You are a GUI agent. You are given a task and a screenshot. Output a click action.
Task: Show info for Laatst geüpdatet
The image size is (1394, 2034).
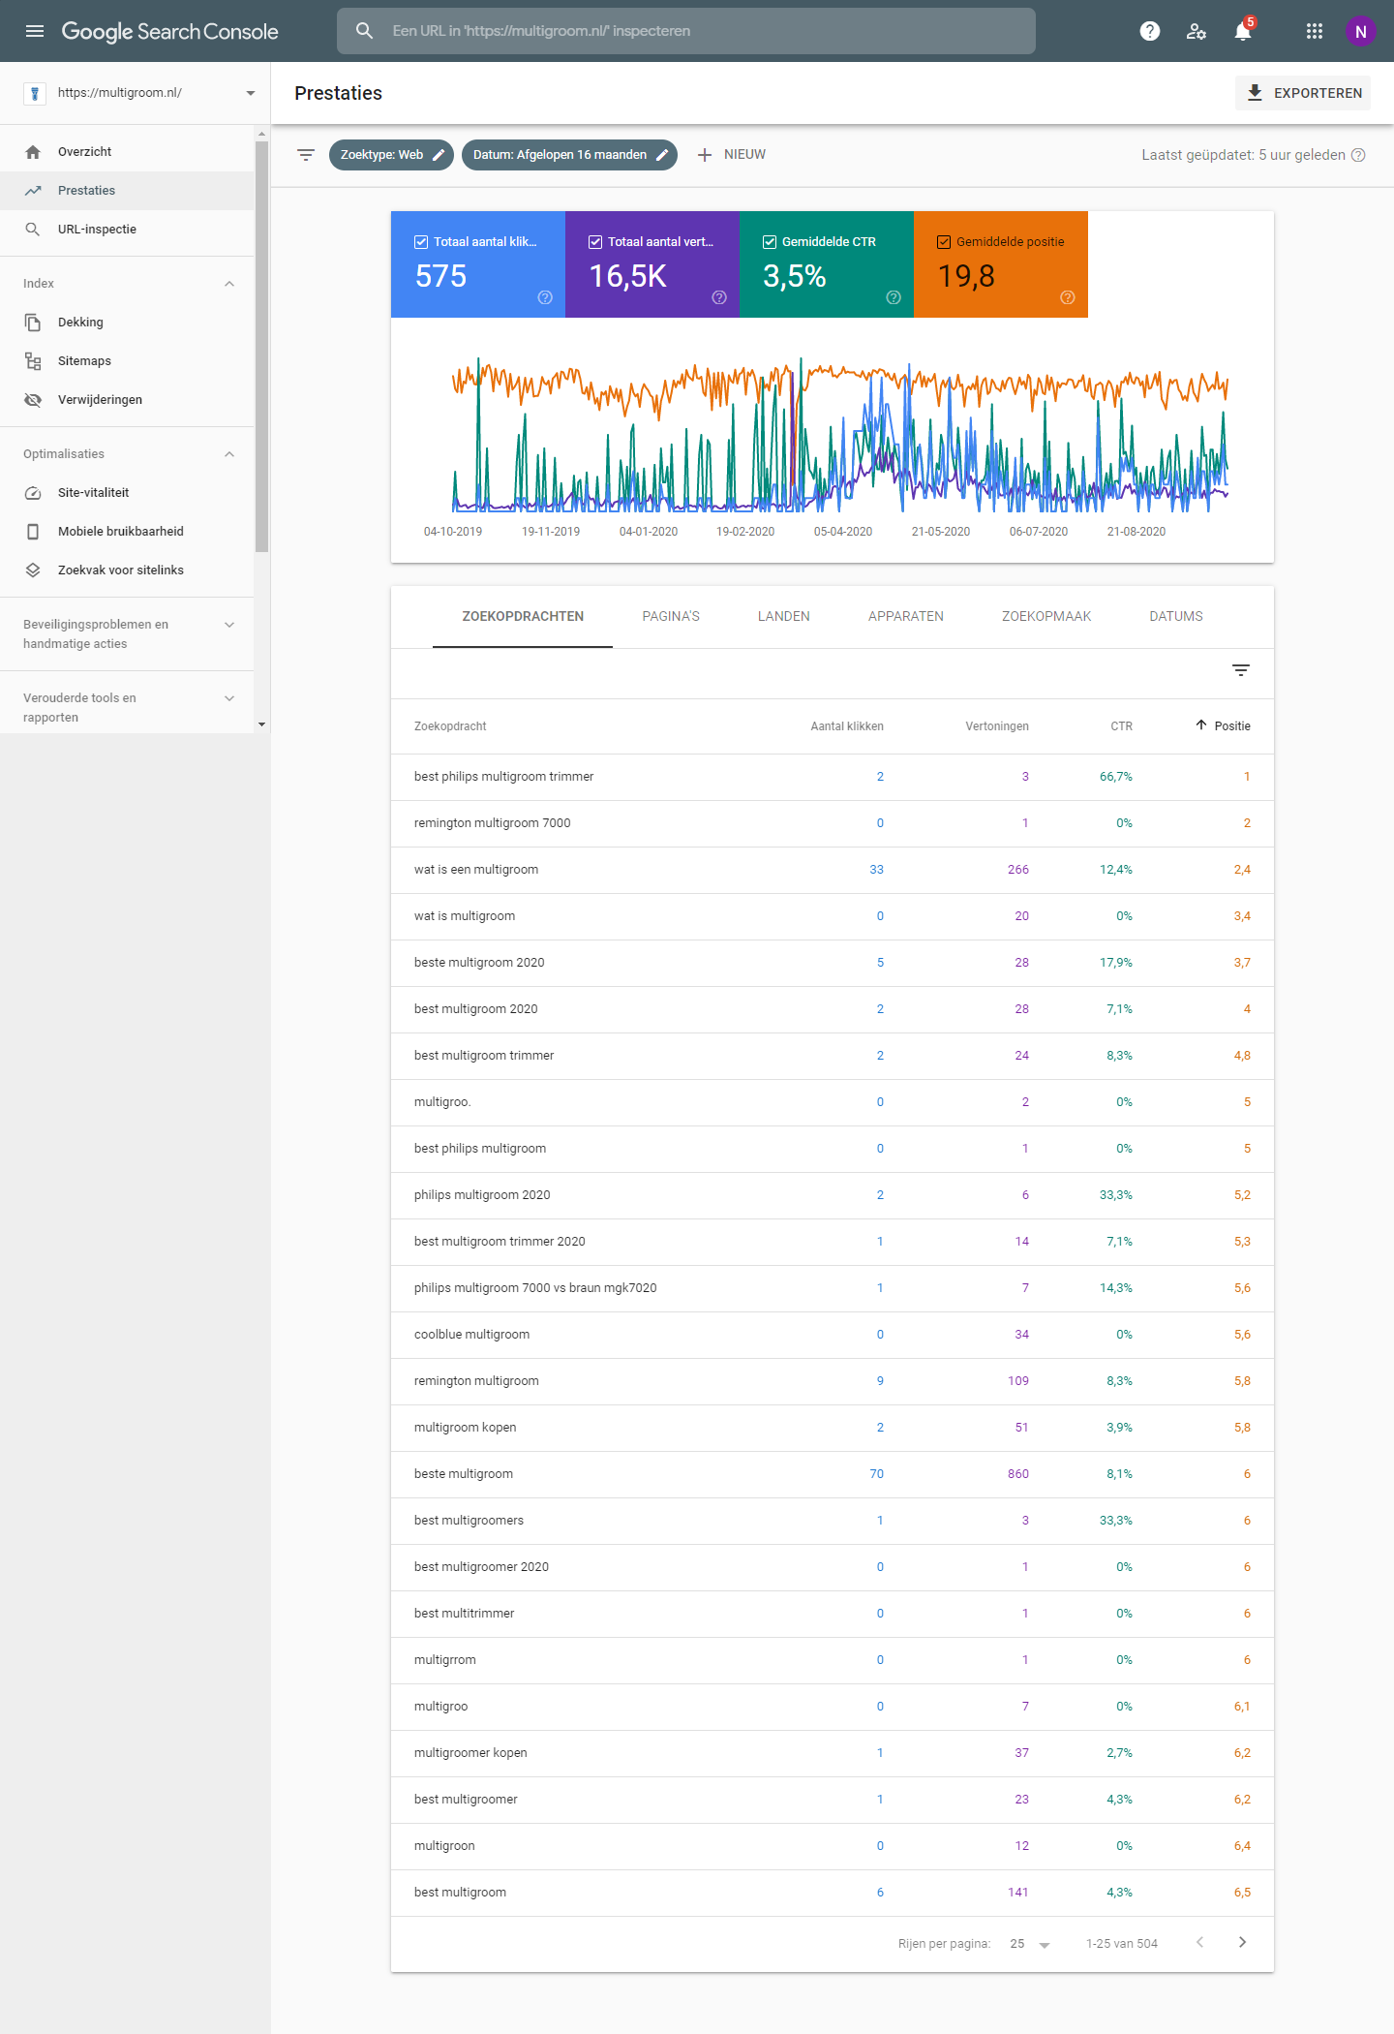click(1358, 155)
